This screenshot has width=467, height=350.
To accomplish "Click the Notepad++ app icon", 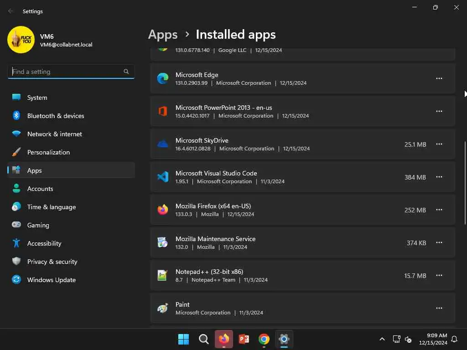I will coord(163,275).
